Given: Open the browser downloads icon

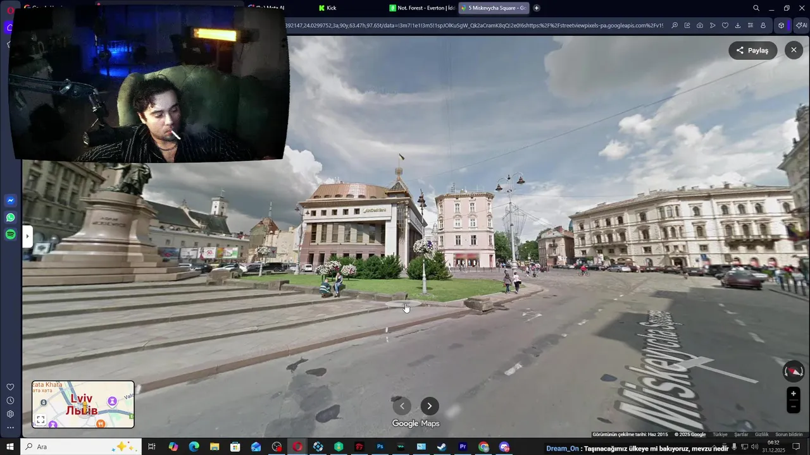Looking at the screenshot, I should tap(738, 25).
